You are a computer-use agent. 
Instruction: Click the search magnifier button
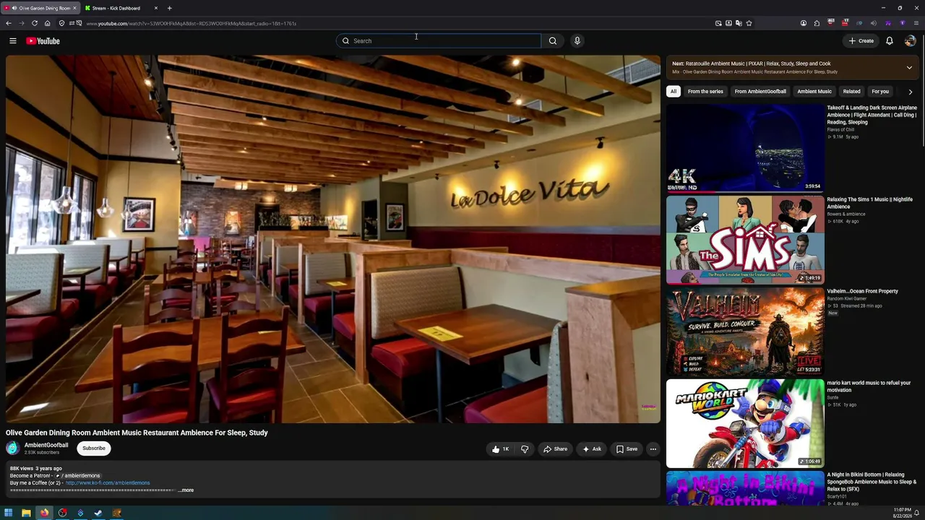coord(553,41)
